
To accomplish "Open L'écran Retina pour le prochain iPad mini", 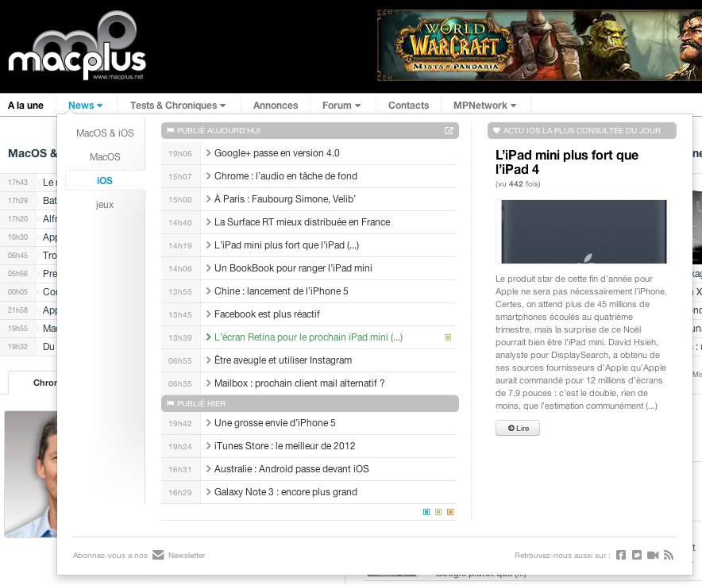I will (x=308, y=337).
